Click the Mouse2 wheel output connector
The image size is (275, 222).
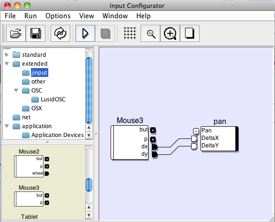coord(47,174)
